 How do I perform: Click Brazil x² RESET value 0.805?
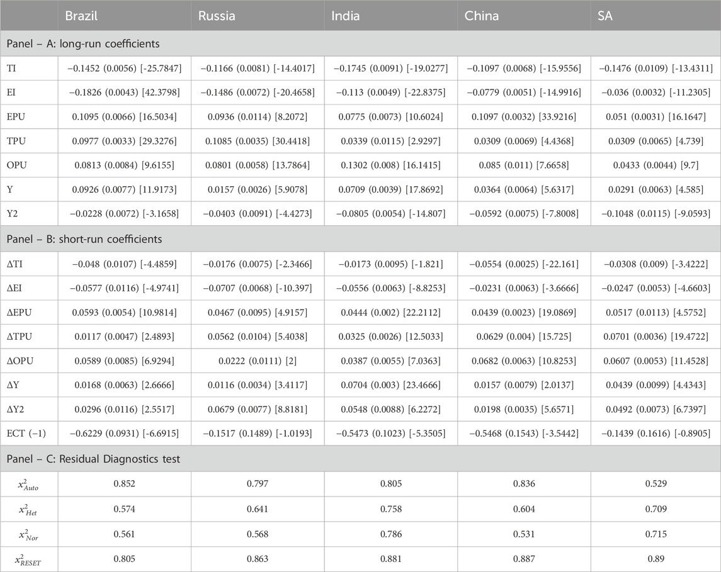(x=124, y=559)
